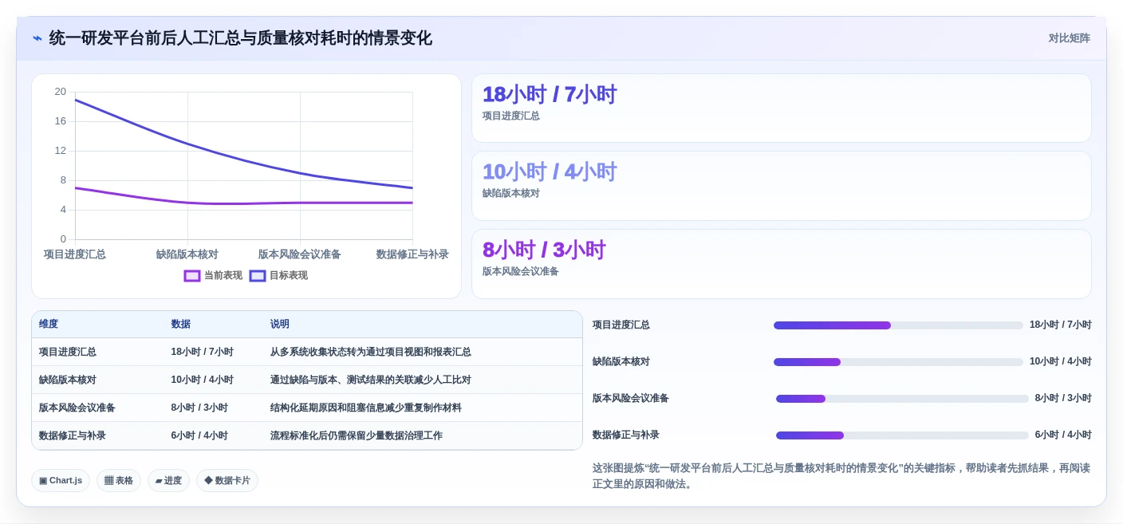Toggle the 目标表现 legend item
This screenshot has width=1123, height=524.
[278, 275]
